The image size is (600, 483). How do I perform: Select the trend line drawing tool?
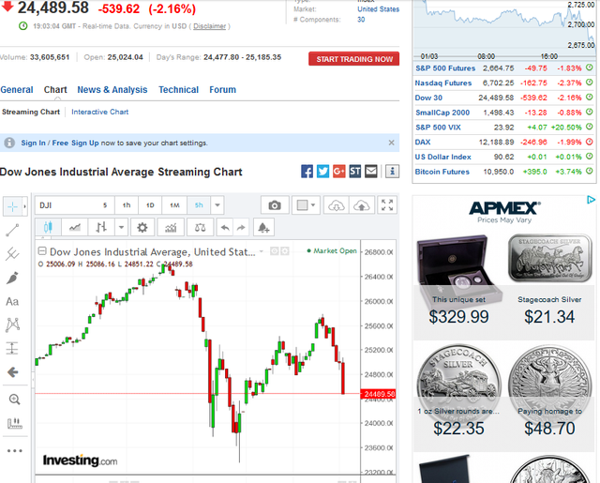click(x=13, y=230)
